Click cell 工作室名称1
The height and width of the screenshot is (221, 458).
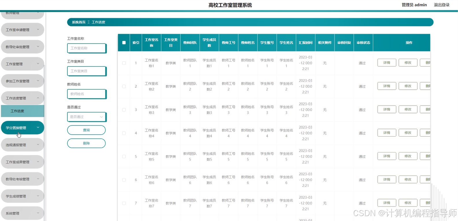[152, 63]
